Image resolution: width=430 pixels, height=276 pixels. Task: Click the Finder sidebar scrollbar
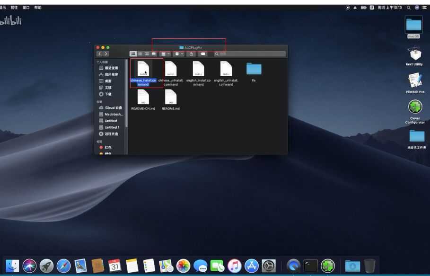[126, 93]
